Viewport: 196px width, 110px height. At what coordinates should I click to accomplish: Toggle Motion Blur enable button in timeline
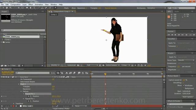pyautogui.click(x=74, y=73)
